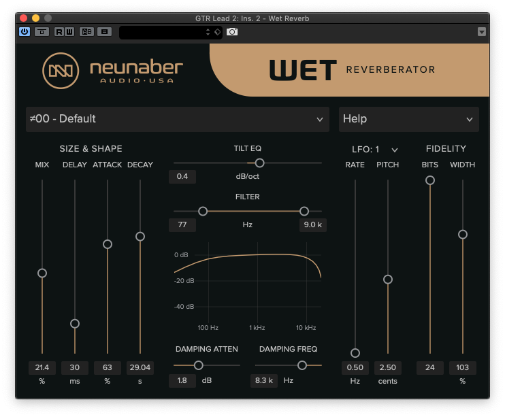This screenshot has width=505, height=417.
Task: Click the WET title logo
Action: (303, 69)
